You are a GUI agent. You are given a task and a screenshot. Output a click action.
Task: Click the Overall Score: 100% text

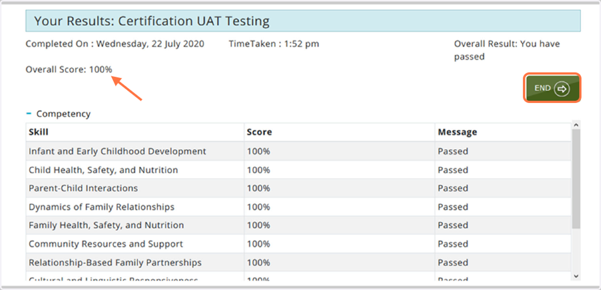pos(69,69)
